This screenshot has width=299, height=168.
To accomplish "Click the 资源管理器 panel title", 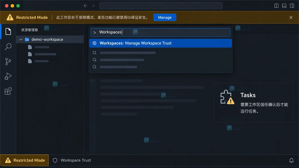I will point(29,30).
